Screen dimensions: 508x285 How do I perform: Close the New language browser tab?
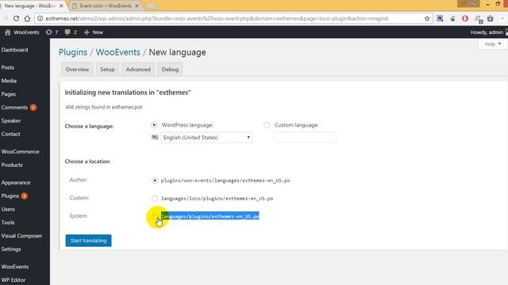pyautogui.click(x=61, y=6)
